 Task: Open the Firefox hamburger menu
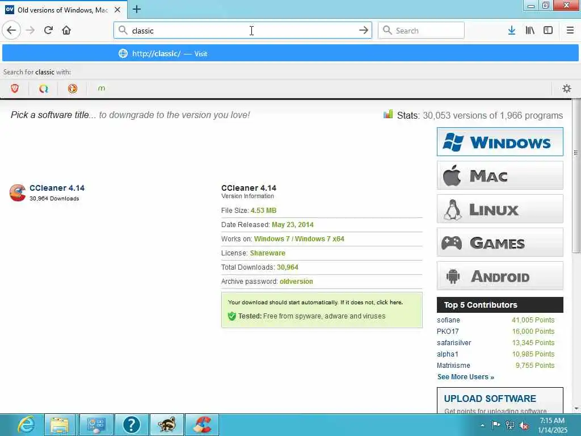pyautogui.click(x=570, y=30)
